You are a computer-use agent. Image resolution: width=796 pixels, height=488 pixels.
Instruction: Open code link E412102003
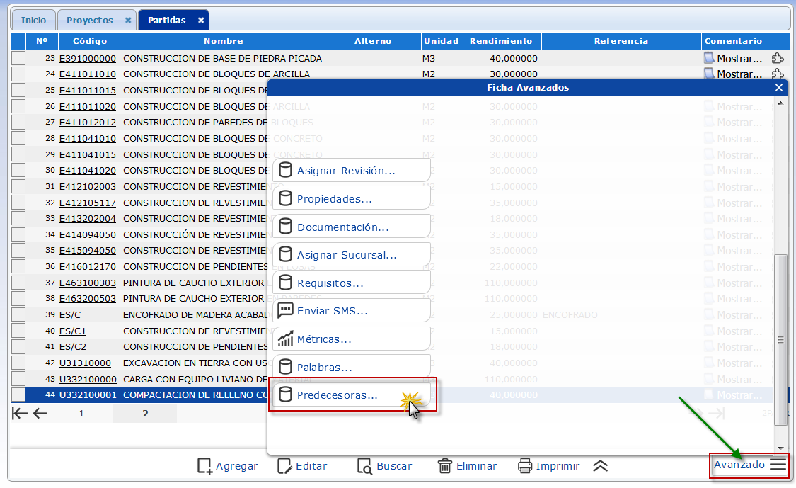pyautogui.click(x=87, y=186)
